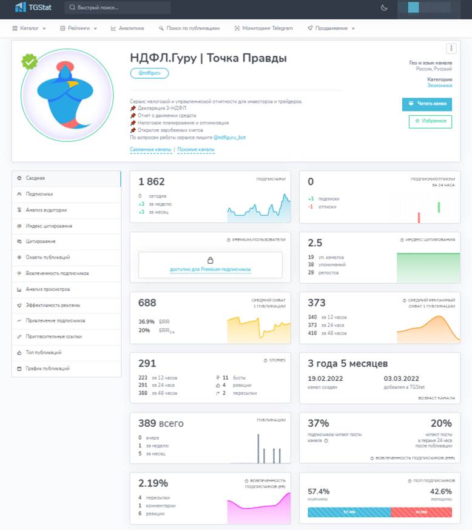Open Мониторинг Telegram menu item

point(264,29)
